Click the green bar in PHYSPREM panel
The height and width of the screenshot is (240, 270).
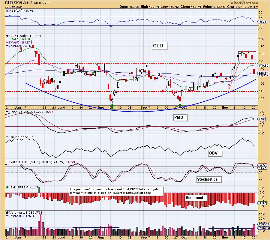[39, 190]
